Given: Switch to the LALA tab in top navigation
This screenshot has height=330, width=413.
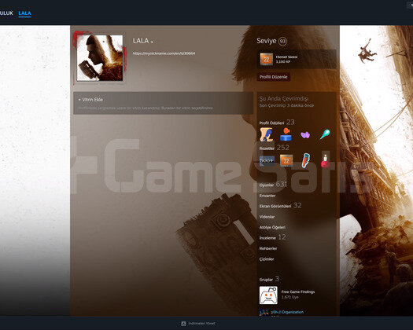Looking at the screenshot, I should pos(24,13).
